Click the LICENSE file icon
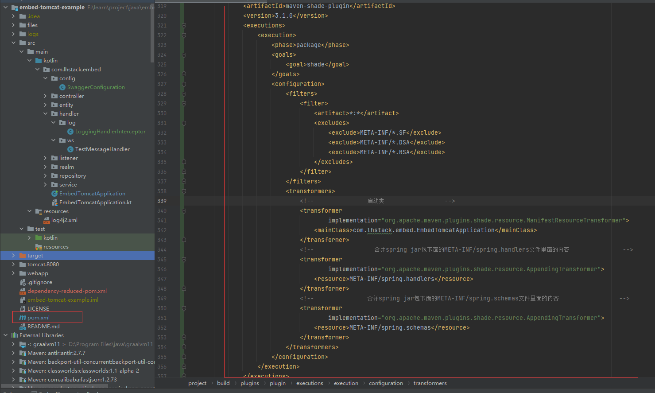Image resolution: width=655 pixels, height=393 pixels. (23, 309)
